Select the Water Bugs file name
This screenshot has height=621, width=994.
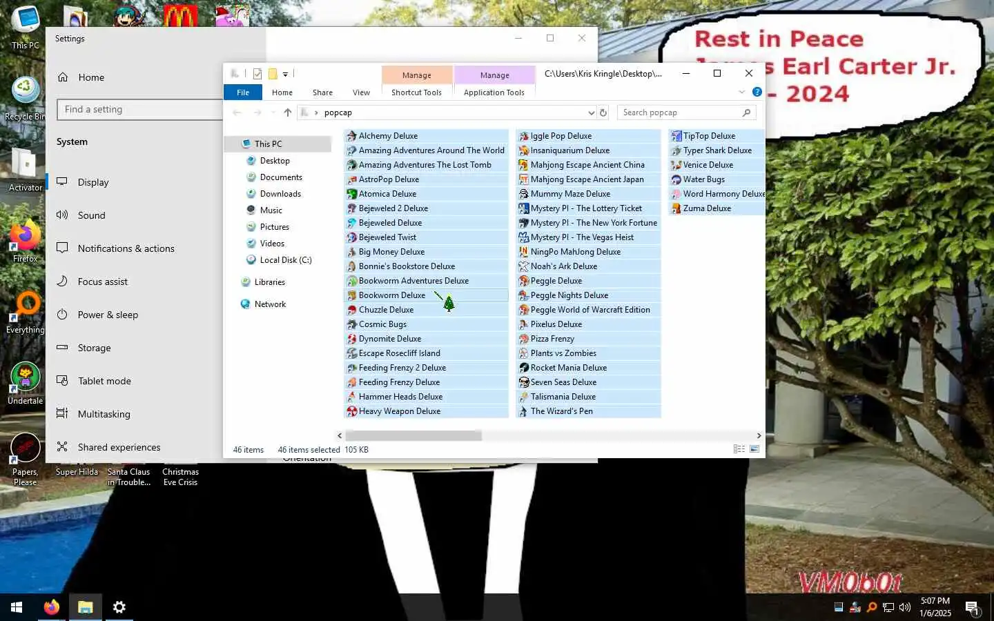pyautogui.click(x=704, y=179)
